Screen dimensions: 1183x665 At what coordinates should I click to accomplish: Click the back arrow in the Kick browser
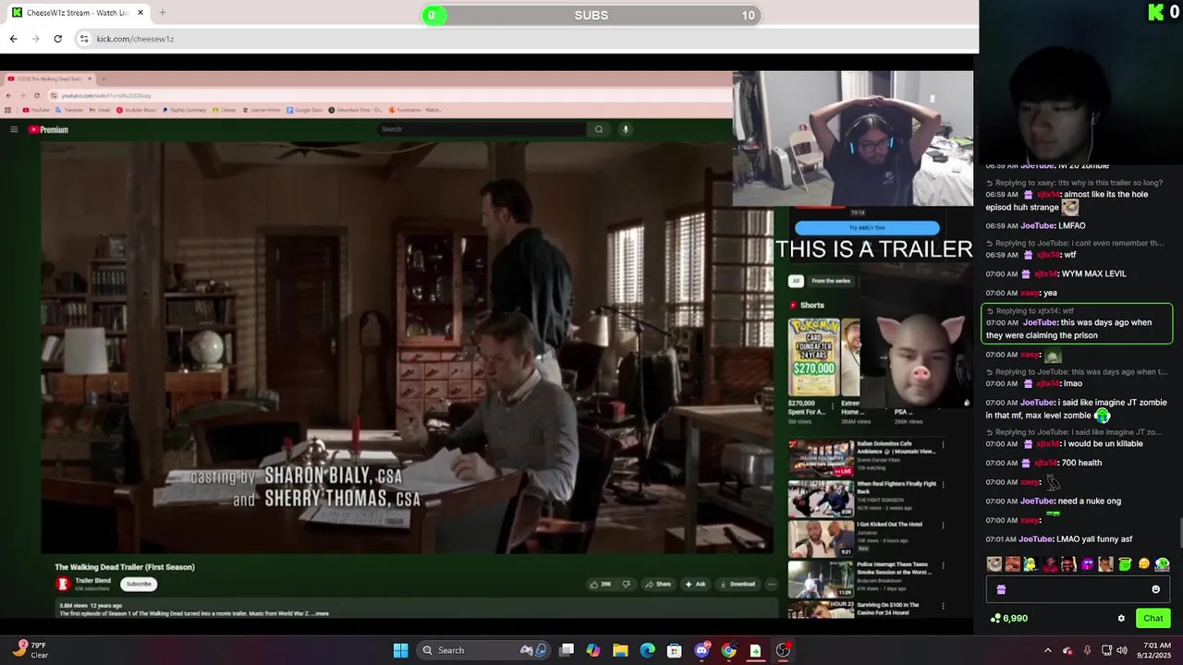pyautogui.click(x=13, y=39)
